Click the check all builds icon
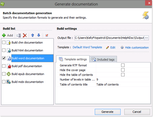The height and width of the screenshot is (117, 153). 47,35
